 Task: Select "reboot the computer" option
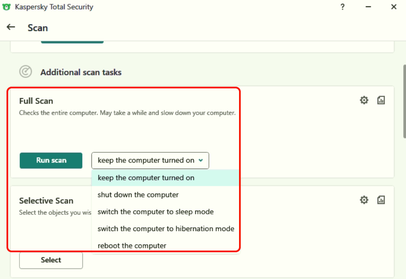(132, 246)
